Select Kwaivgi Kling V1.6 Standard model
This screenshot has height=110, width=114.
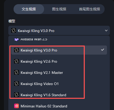tap(59, 95)
